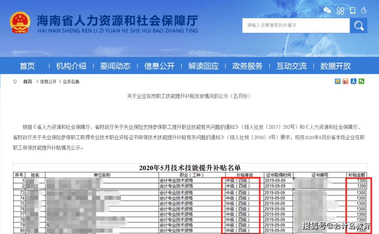Viewport: 379px width, 234px height.
Task: Click the table title 2020年5月技术技能提升补贴名单
Action: point(190,168)
